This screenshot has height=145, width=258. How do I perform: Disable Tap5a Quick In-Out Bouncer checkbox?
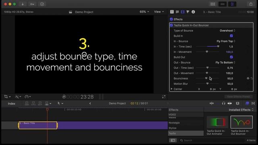[x=171, y=25]
